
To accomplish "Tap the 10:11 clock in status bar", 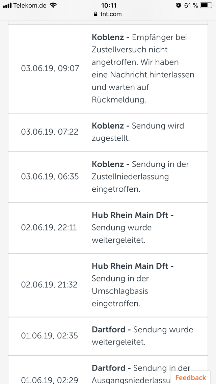I will [x=109, y=5].
